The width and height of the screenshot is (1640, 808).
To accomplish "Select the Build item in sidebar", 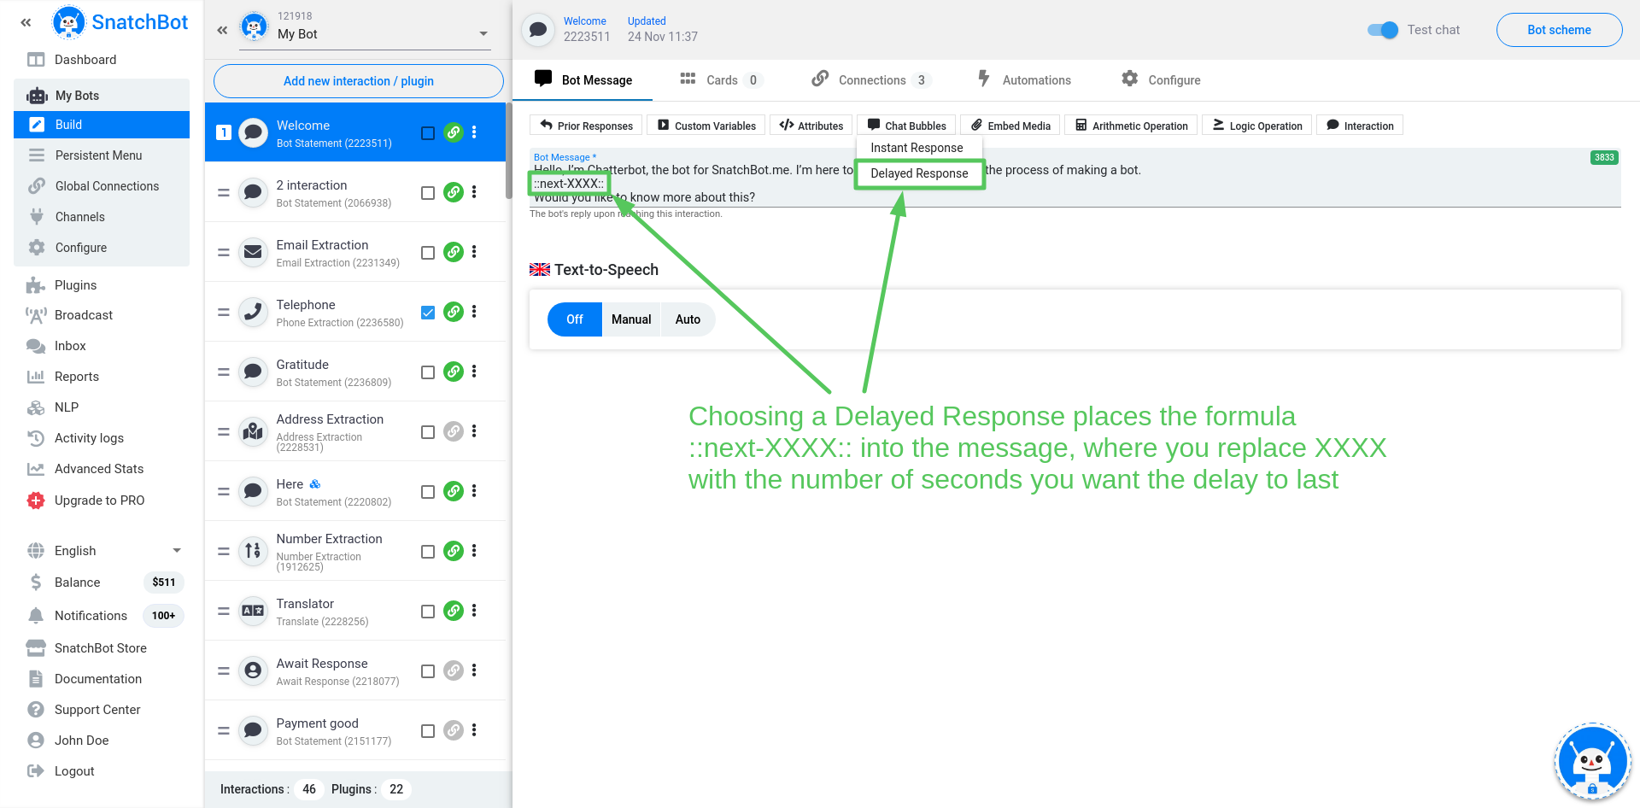I will (102, 125).
